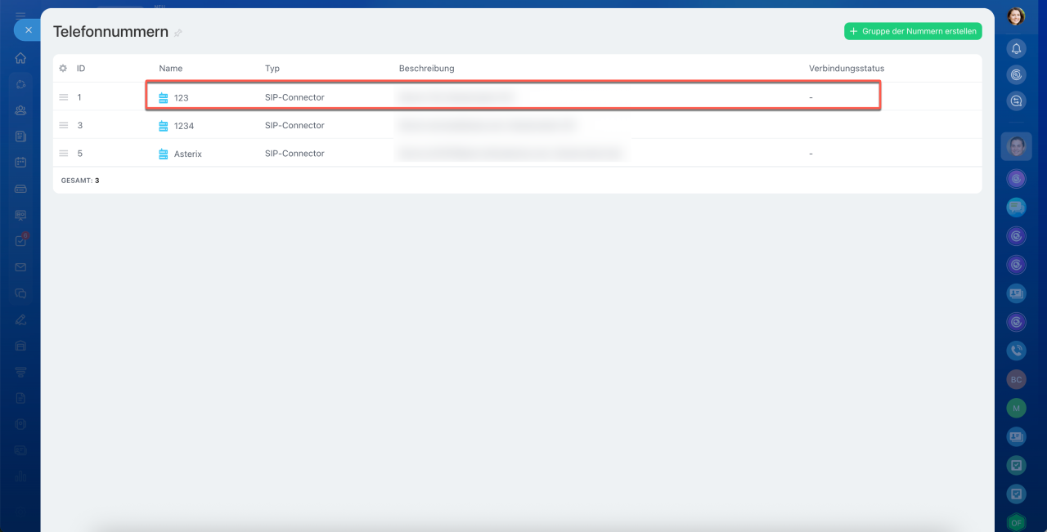Open the mail envelope icon in sidebar
The image size is (1047, 532).
[x=20, y=267]
